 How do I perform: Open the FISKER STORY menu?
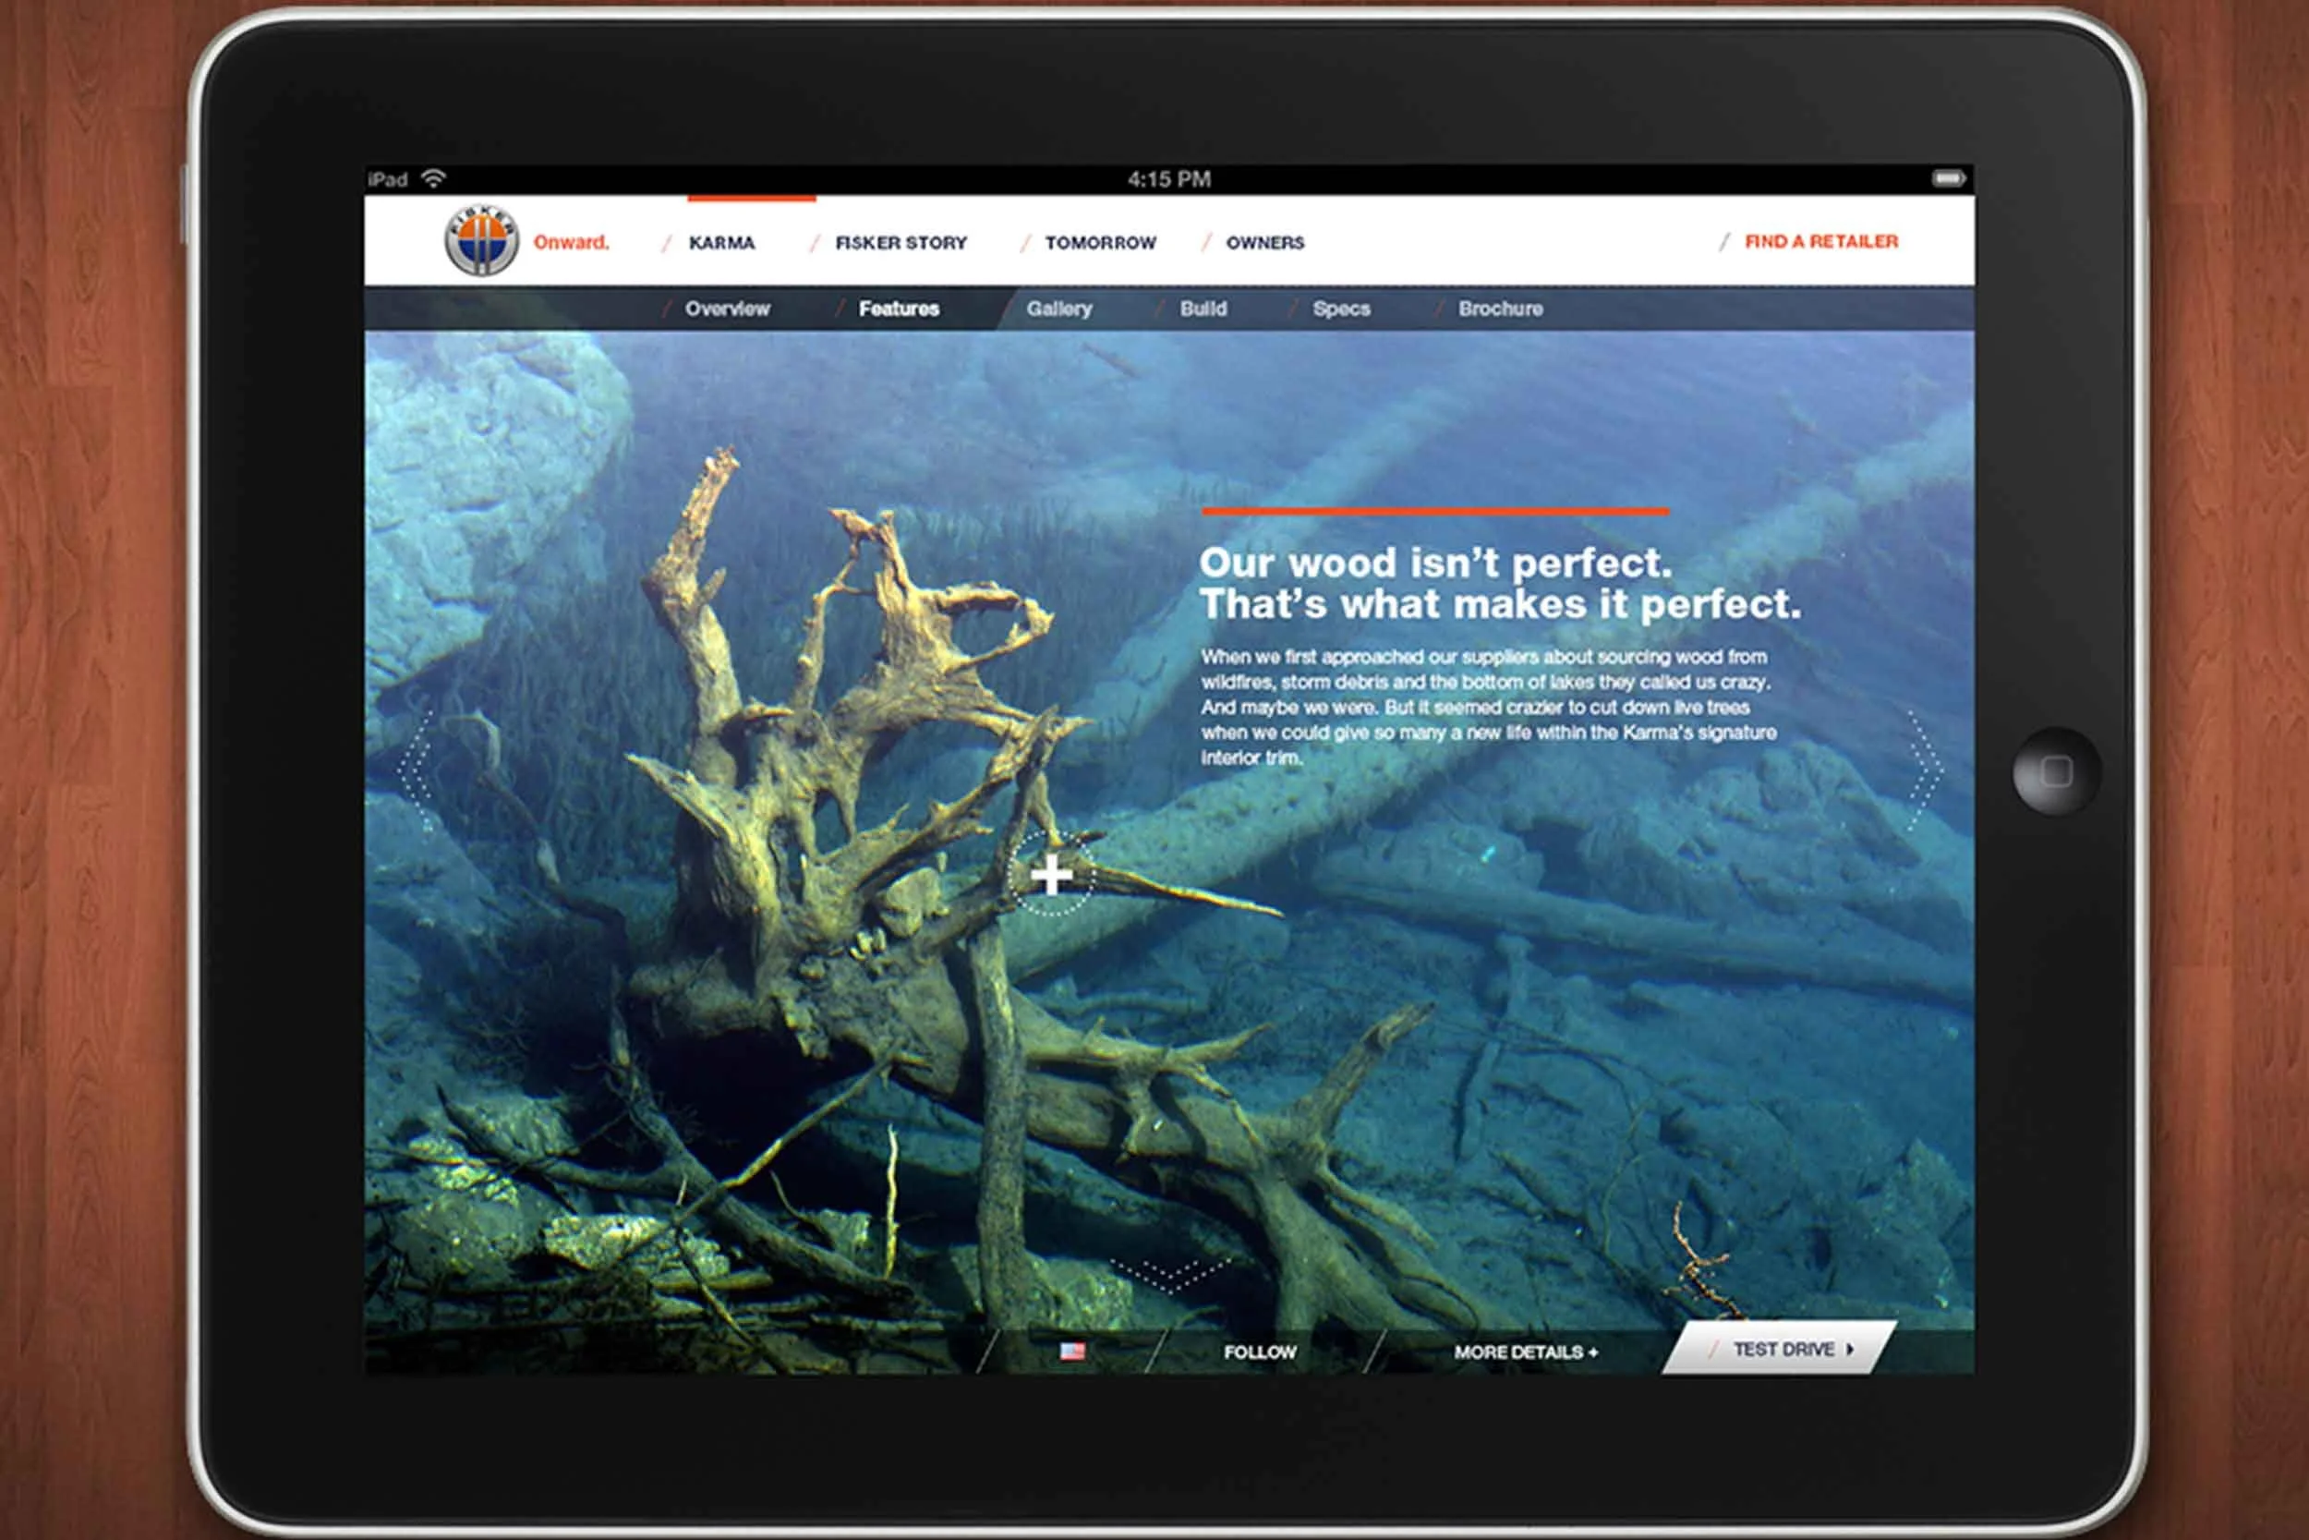point(901,243)
